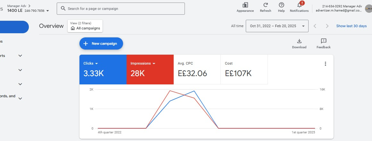
Task: Click the Overview heading
Action: click(51, 26)
